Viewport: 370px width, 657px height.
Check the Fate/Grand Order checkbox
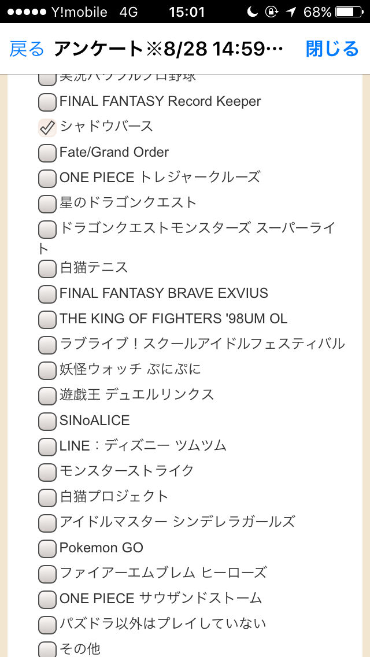(47, 153)
